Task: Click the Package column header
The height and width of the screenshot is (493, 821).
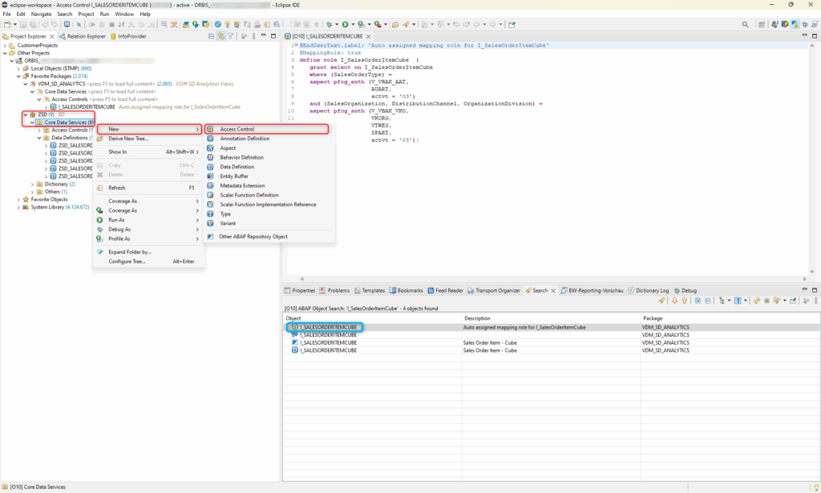Action: click(x=652, y=318)
